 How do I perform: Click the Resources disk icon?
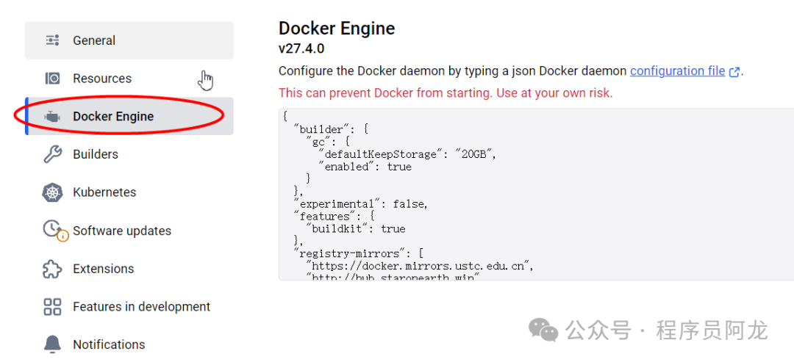coord(52,79)
